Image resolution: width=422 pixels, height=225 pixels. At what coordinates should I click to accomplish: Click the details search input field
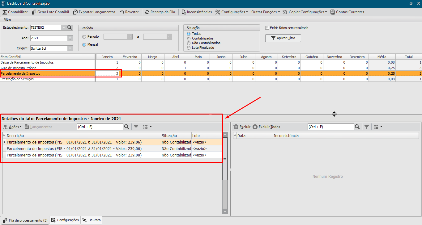tap(100, 127)
